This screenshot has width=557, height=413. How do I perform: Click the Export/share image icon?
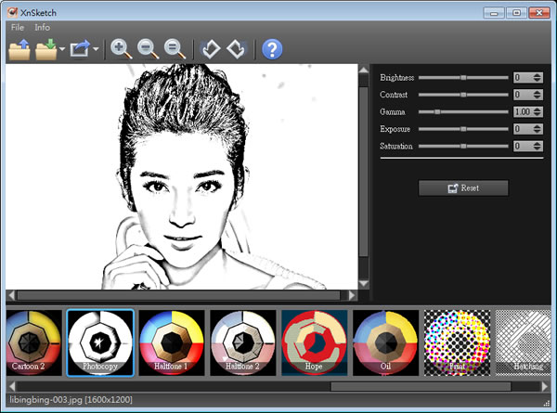point(81,49)
